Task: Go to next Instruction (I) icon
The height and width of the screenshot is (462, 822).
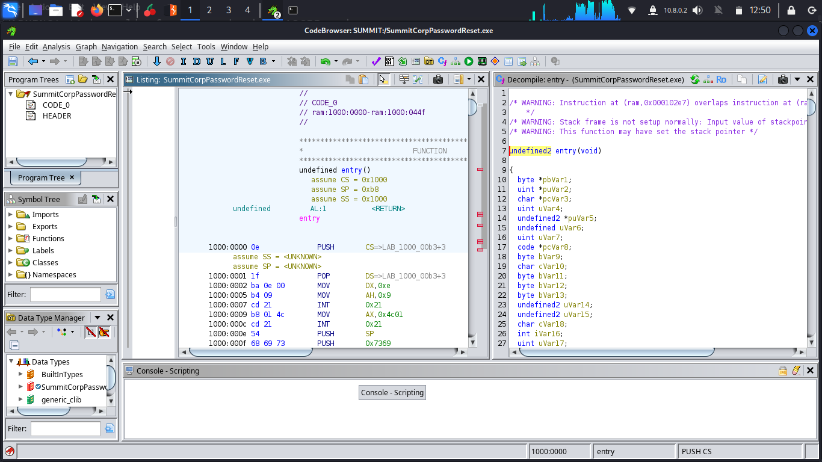Action: coord(183,61)
